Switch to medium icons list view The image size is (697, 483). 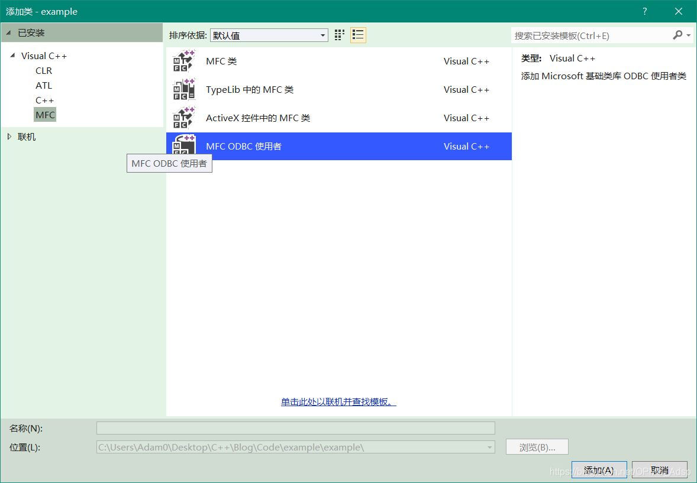point(358,35)
